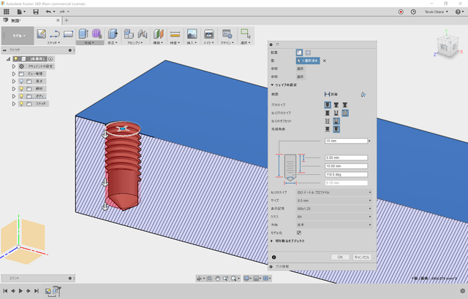Select flat drill point option
Viewport: 468px width, 299px height.
tap(328, 129)
